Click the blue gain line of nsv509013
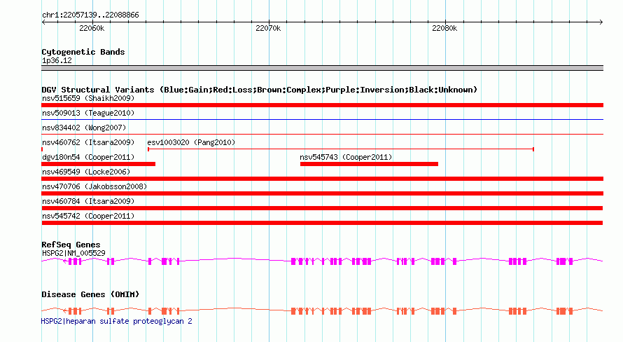Image resolution: width=623 pixels, height=342 pixels. (322, 119)
